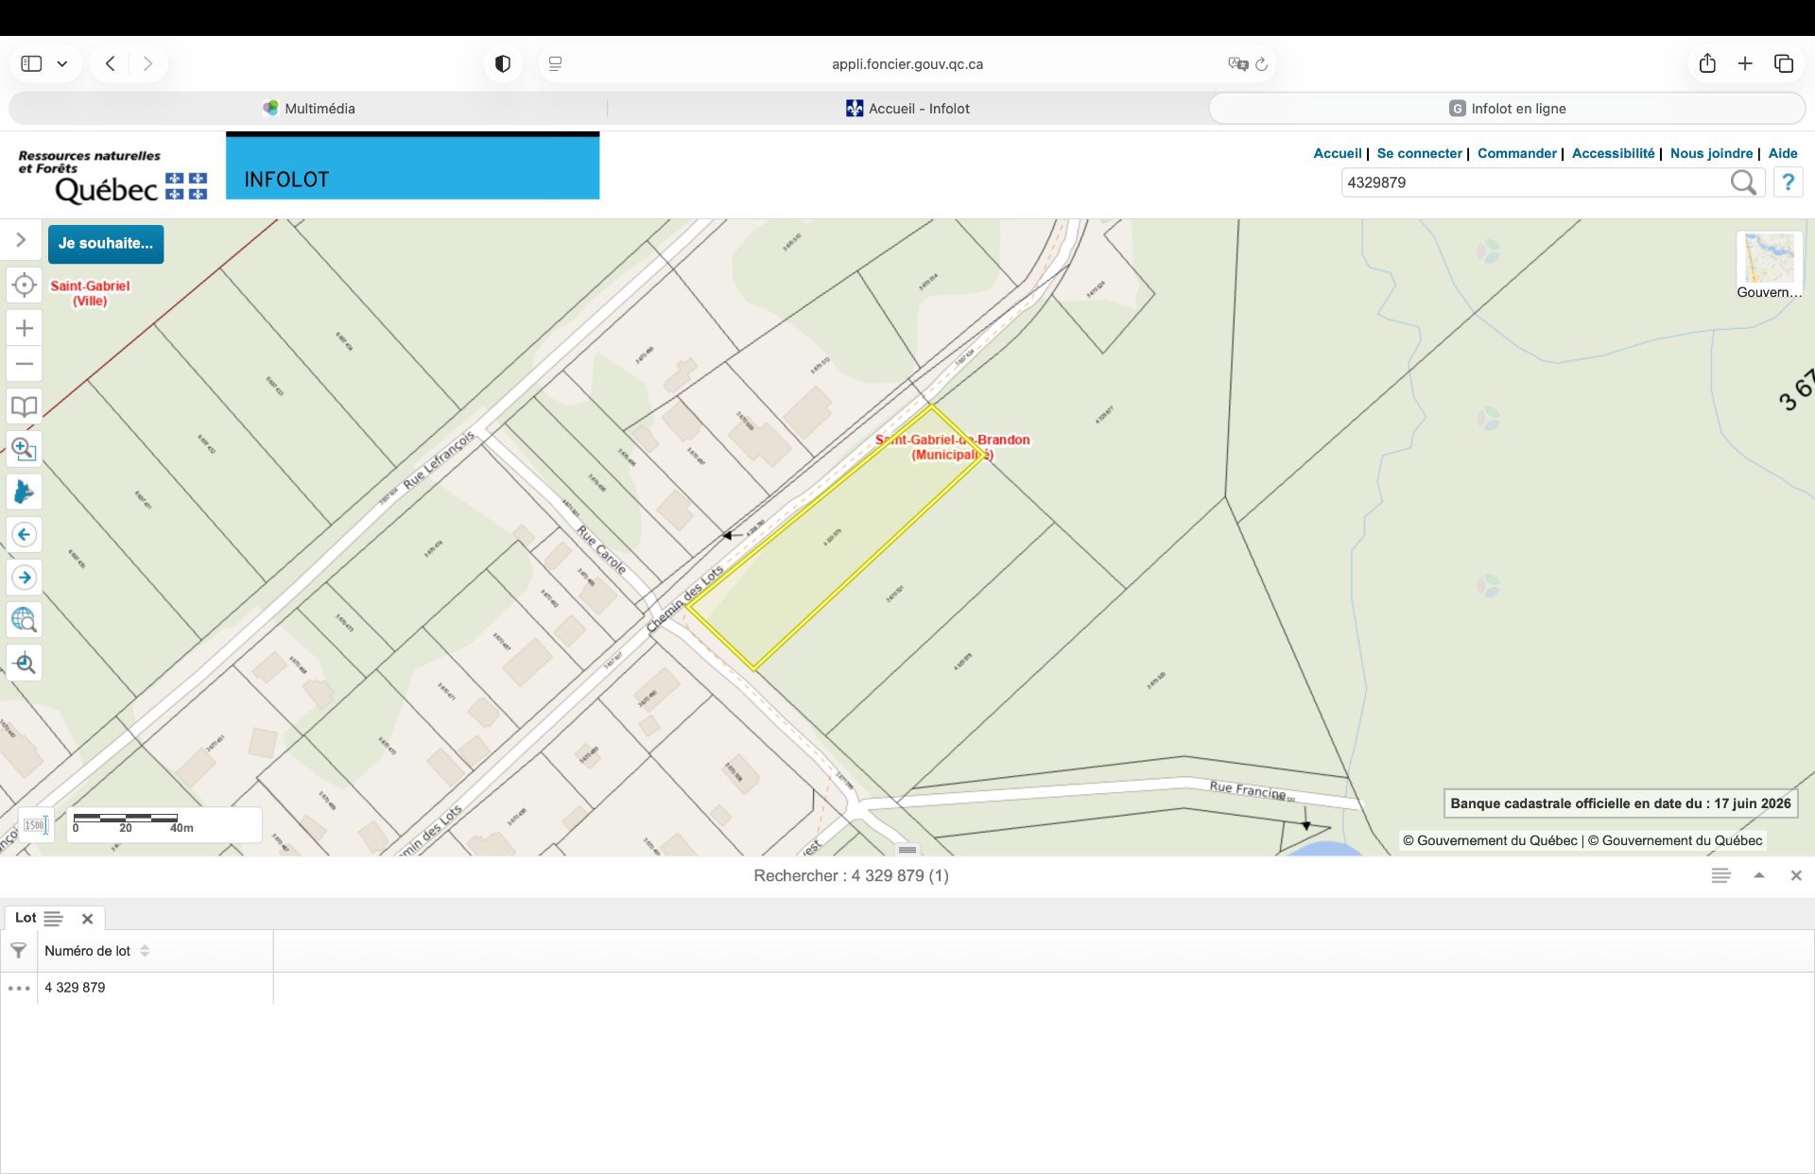Go back in browser history

click(110, 63)
